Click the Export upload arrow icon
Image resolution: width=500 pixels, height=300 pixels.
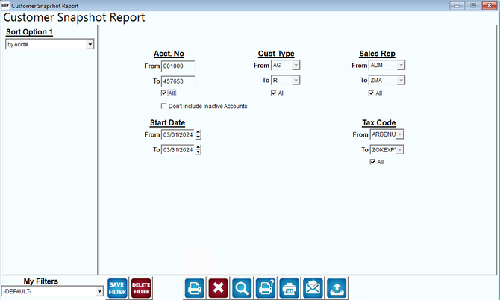pos(337,288)
